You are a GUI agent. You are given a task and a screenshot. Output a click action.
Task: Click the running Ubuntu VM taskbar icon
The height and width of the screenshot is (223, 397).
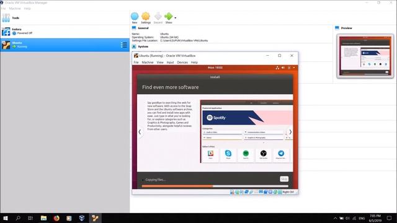pyautogui.click(x=95, y=218)
